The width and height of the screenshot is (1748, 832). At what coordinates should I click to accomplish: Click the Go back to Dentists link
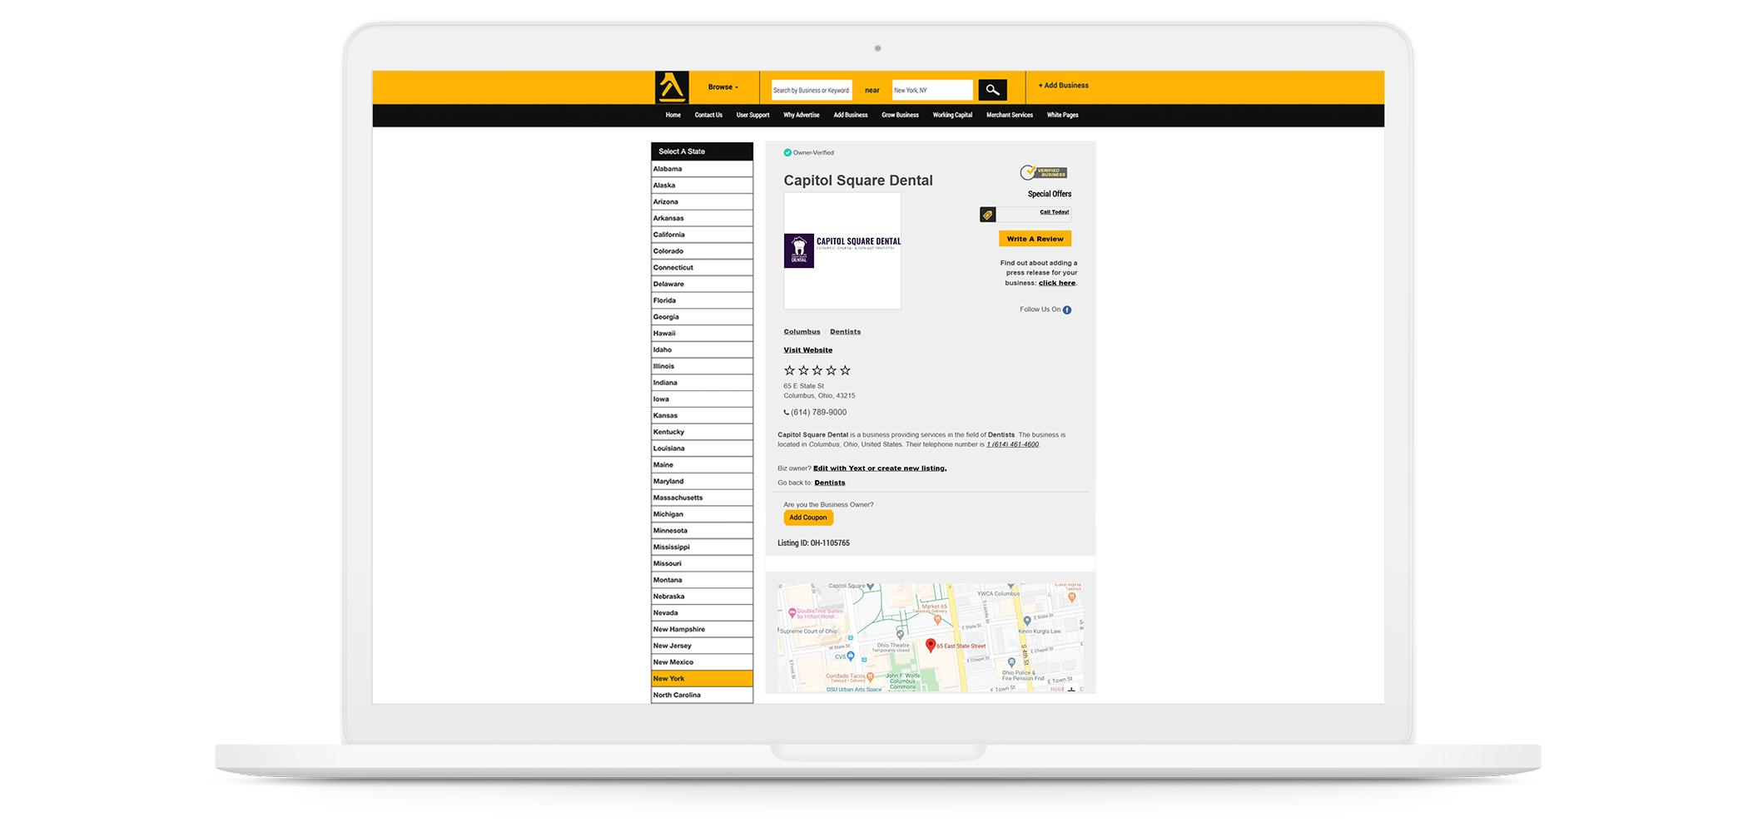click(829, 483)
